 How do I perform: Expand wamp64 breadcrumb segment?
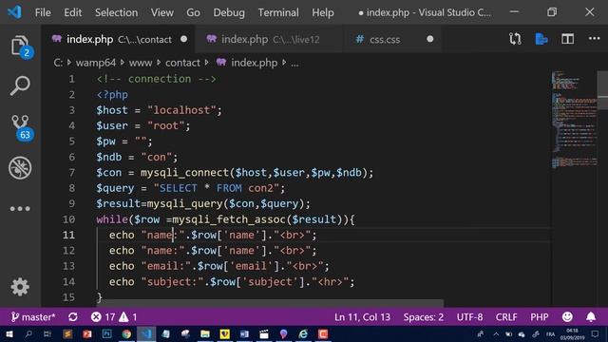point(95,63)
